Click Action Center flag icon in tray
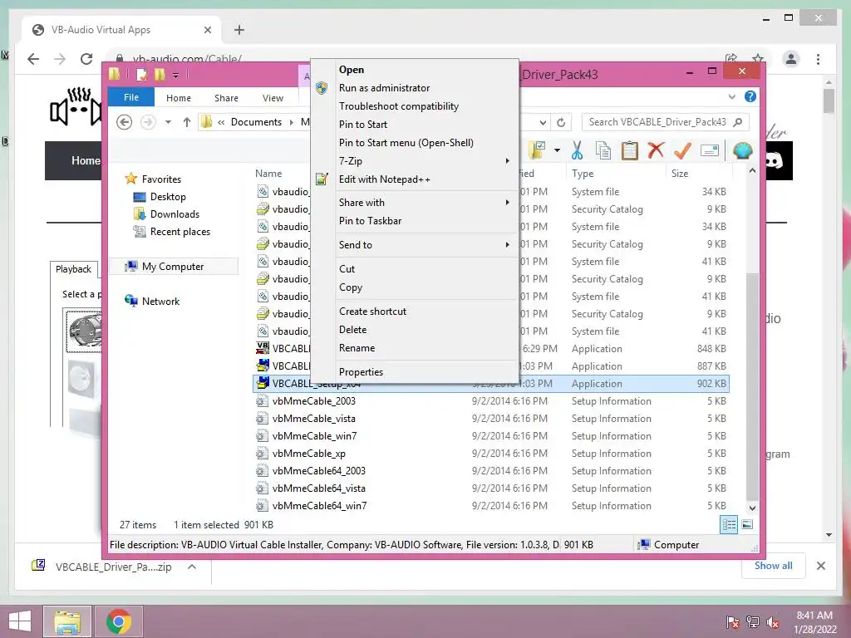 click(733, 622)
